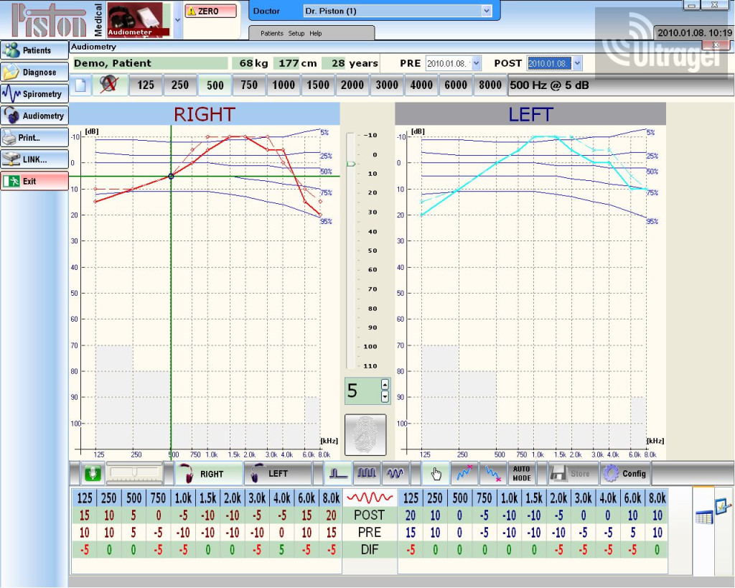Image resolution: width=735 pixels, height=588 pixels.
Task: Expand the Doctor dropdown list
Action: coord(487,11)
